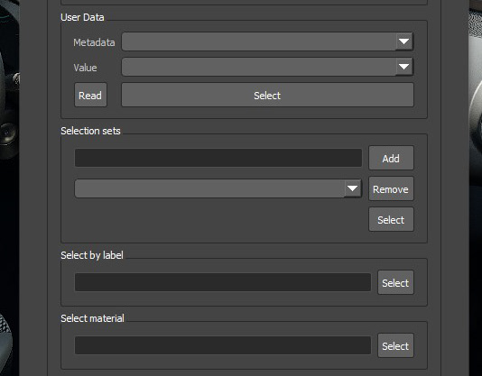Focus the selection set name text field
This screenshot has height=376, width=482.
[218, 158]
